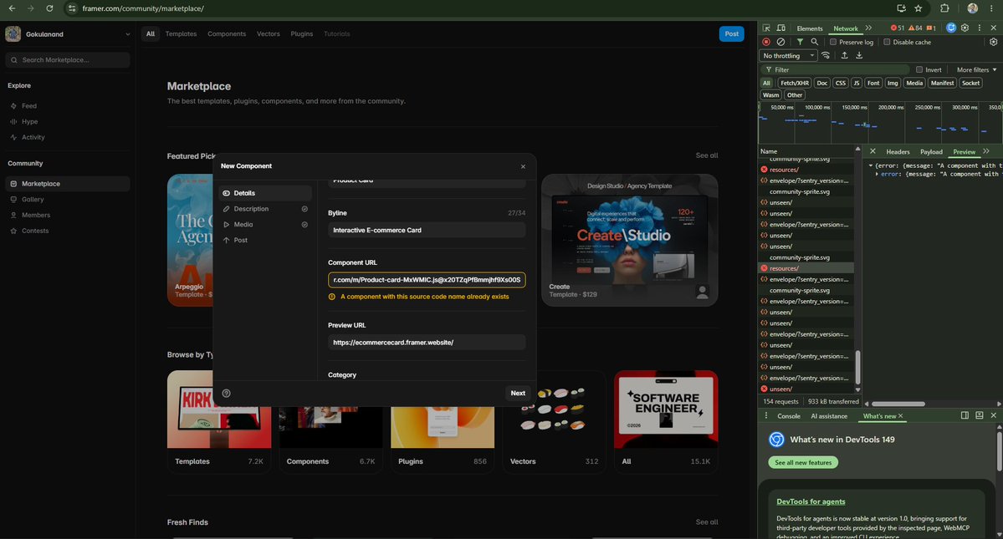1003x539 pixels.
Task: Open Hype in the Explore sidebar
Action: pos(67,121)
